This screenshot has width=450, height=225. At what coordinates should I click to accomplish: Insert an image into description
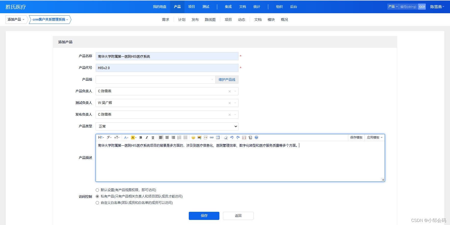click(199, 138)
